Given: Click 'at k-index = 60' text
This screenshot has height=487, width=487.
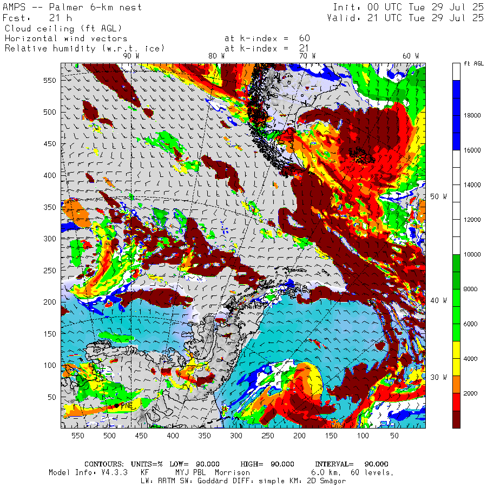Looking at the screenshot, I should [x=267, y=38].
